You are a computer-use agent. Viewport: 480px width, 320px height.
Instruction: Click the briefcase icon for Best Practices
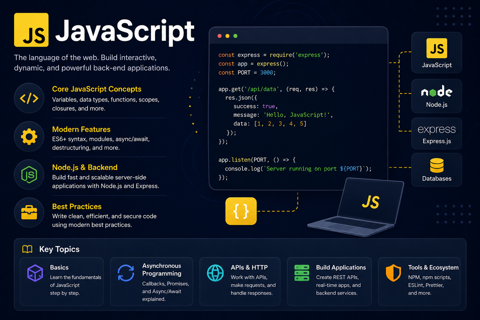tap(29, 212)
